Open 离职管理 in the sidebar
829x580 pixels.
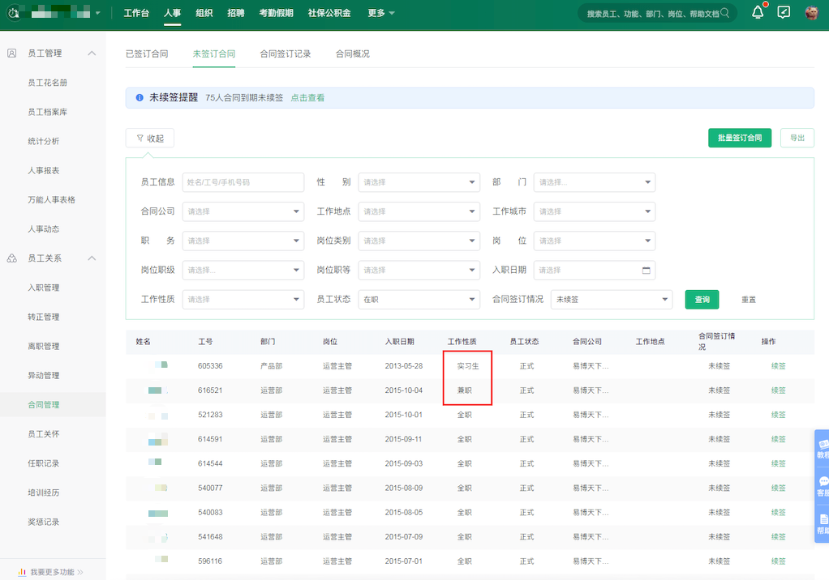pos(43,346)
